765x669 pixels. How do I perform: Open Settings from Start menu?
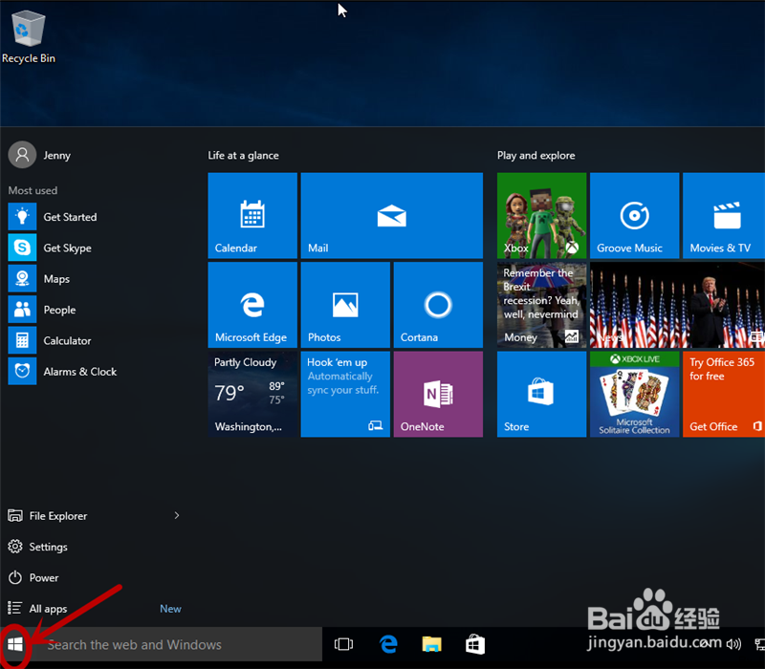tap(37, 547)
